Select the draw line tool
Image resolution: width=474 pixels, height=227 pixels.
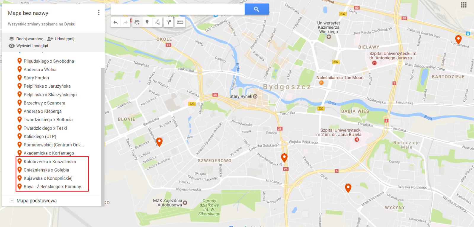pyautogui.click(x=157, y=22)
